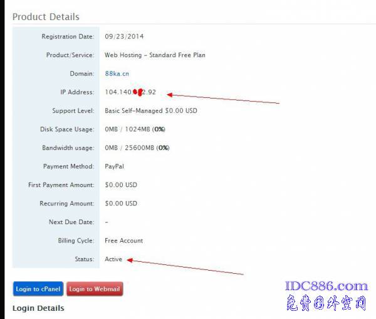Screen dimensions: 376x319
Task: Click the IDC886.com watermark text
Action: coord(326,286)
